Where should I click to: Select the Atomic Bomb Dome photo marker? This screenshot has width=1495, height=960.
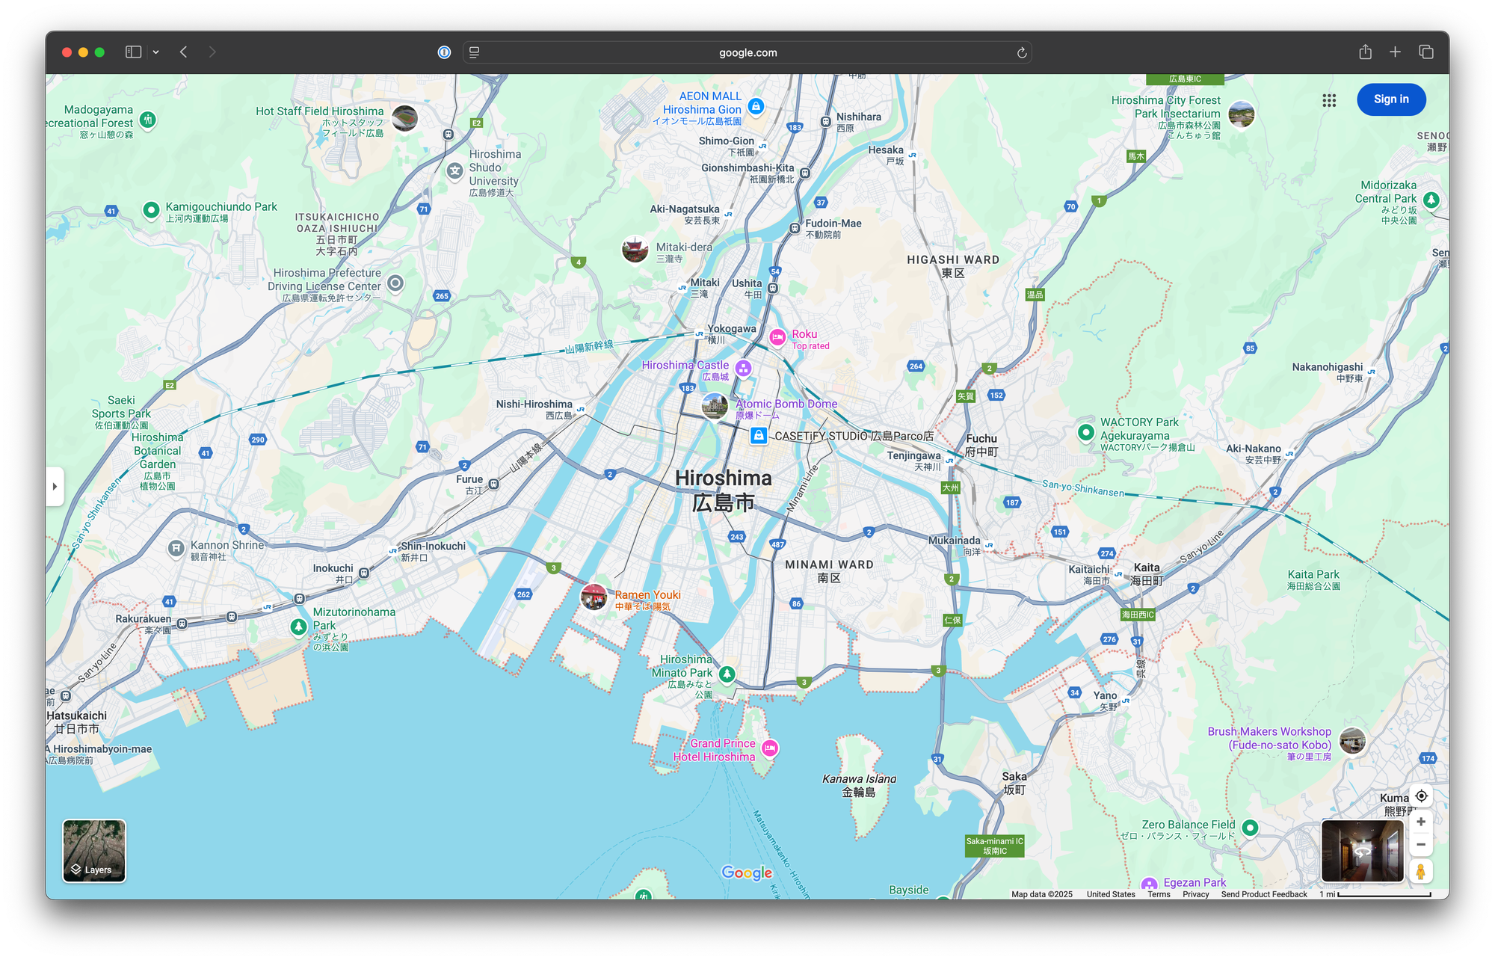pos(715,406)
